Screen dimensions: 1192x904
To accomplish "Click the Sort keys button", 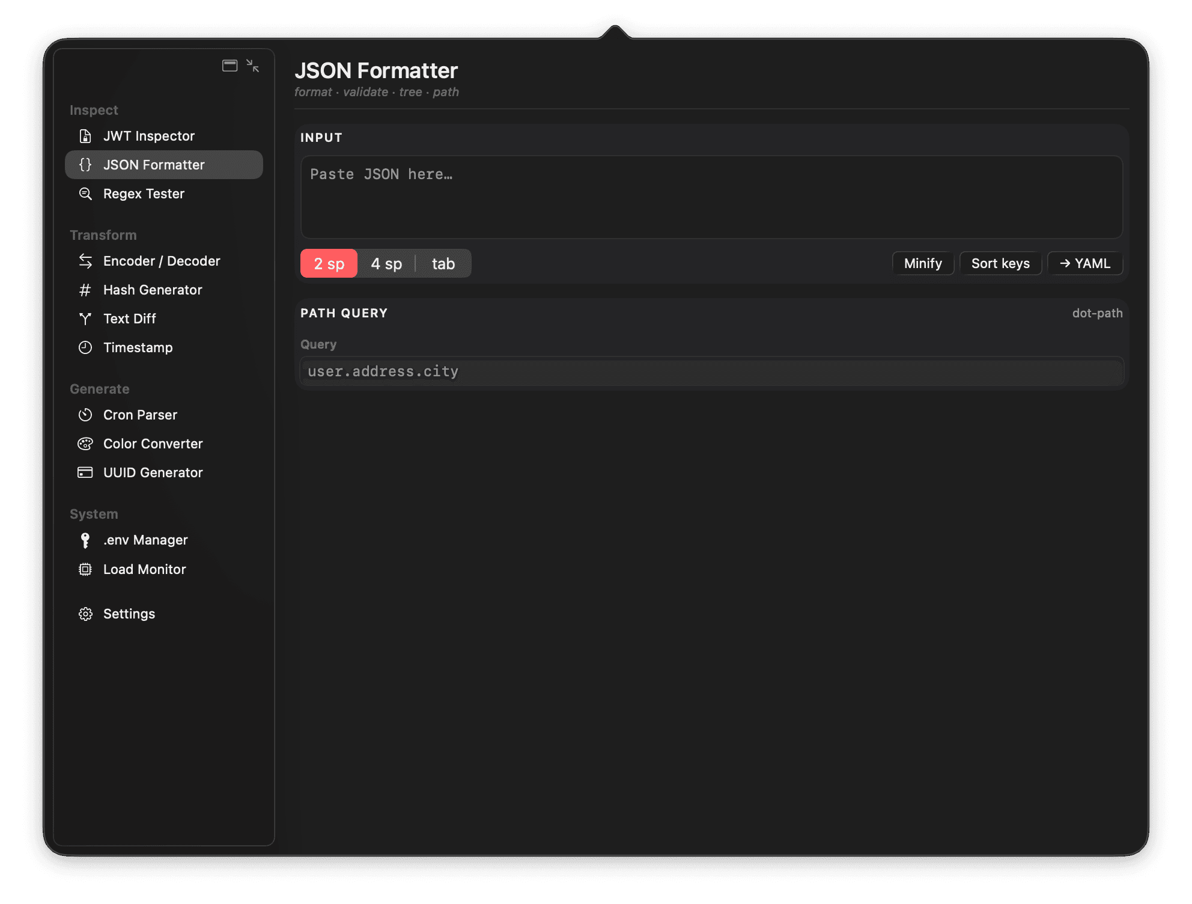I will [x=1000, y=263].
